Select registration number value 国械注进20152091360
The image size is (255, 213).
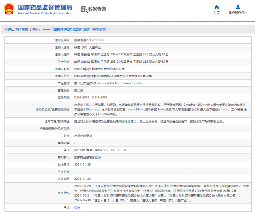tap(90, 40)
